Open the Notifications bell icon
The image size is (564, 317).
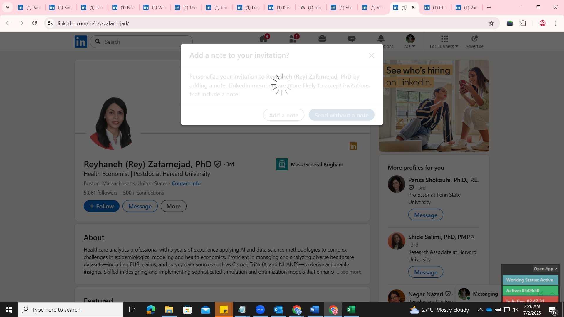tap(381, 39)
